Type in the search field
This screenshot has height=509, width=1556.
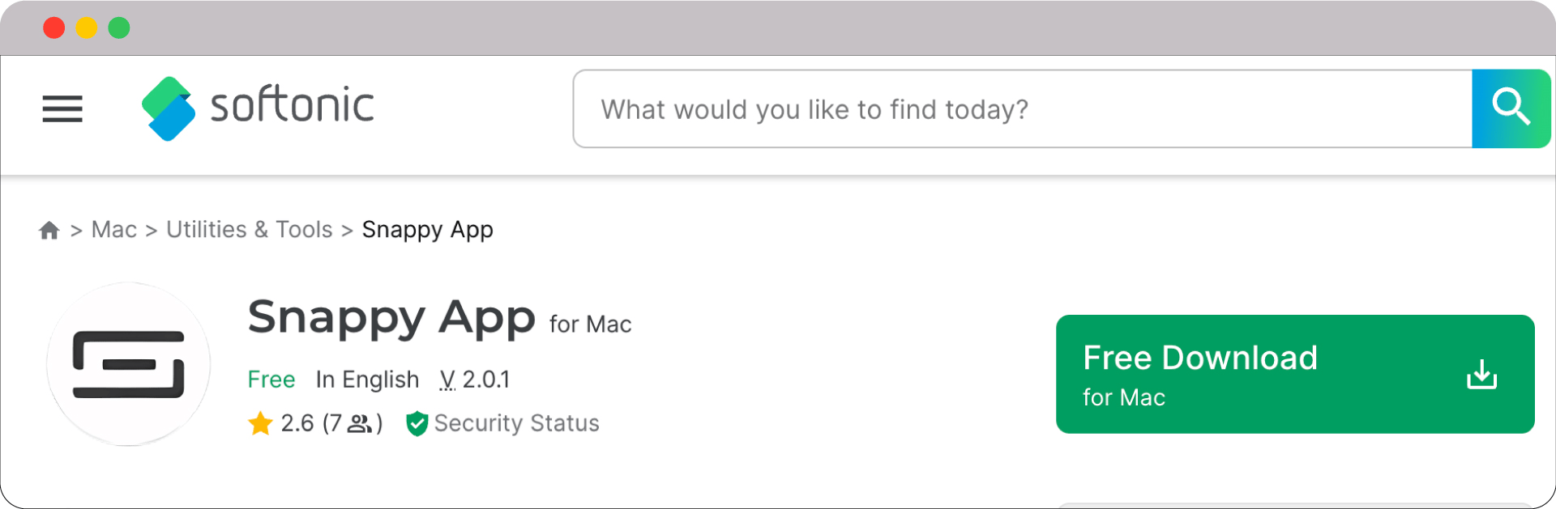click(1021, 109)
